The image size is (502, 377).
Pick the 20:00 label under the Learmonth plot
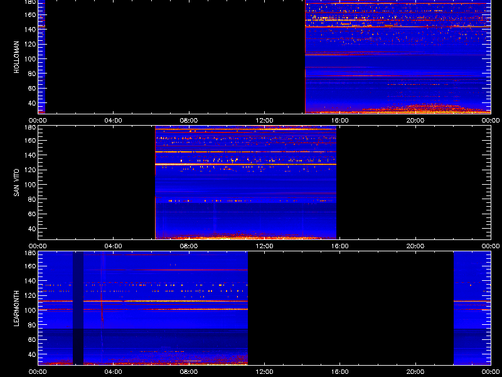415,372
